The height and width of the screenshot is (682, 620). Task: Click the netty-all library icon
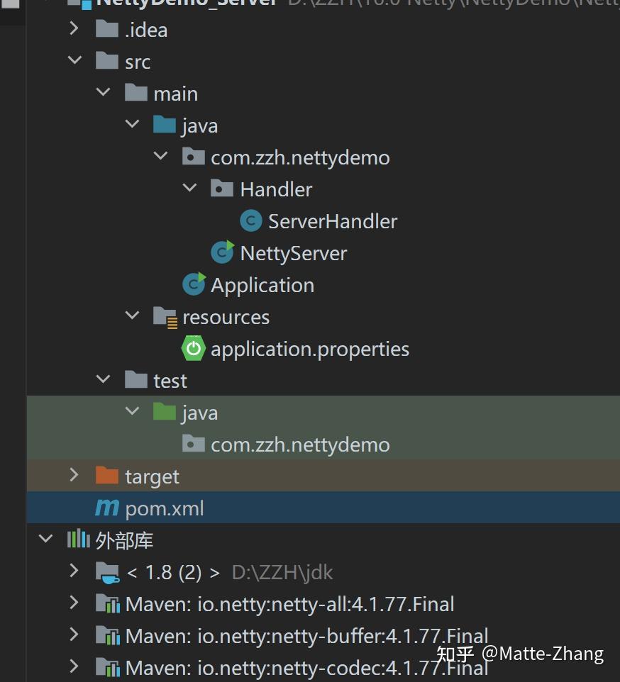(x=107, y=604)
